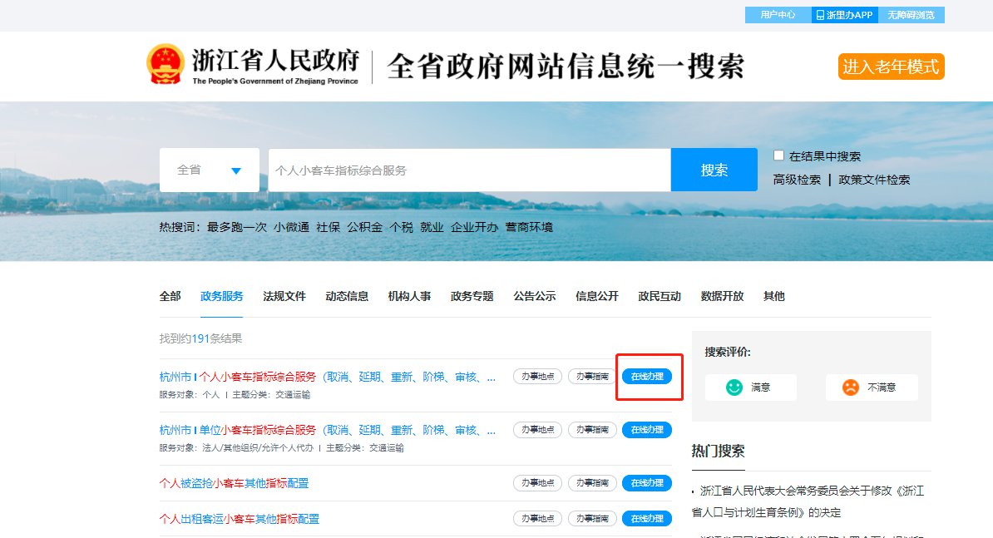This screenshot has width=993, height=538.
Task: Click the Zhejiang government emblem logo
Action: point(165,65)
